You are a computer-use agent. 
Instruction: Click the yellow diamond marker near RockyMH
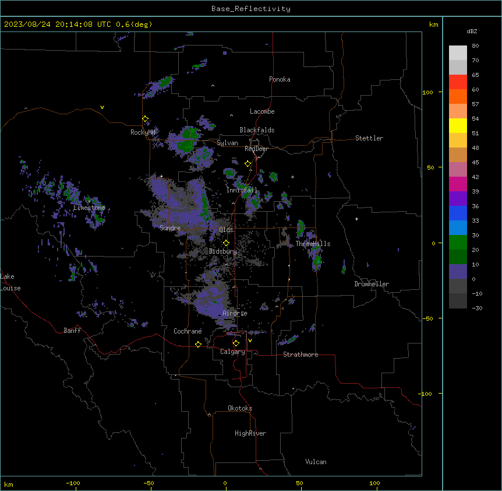(146, 119)
